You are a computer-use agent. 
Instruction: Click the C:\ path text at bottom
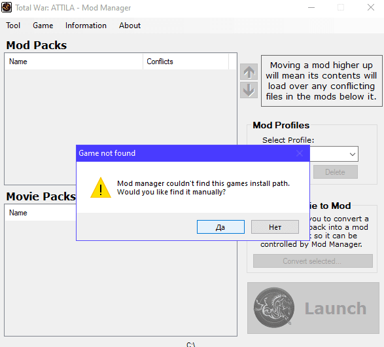pyautogui.click(x=191, y=344)
